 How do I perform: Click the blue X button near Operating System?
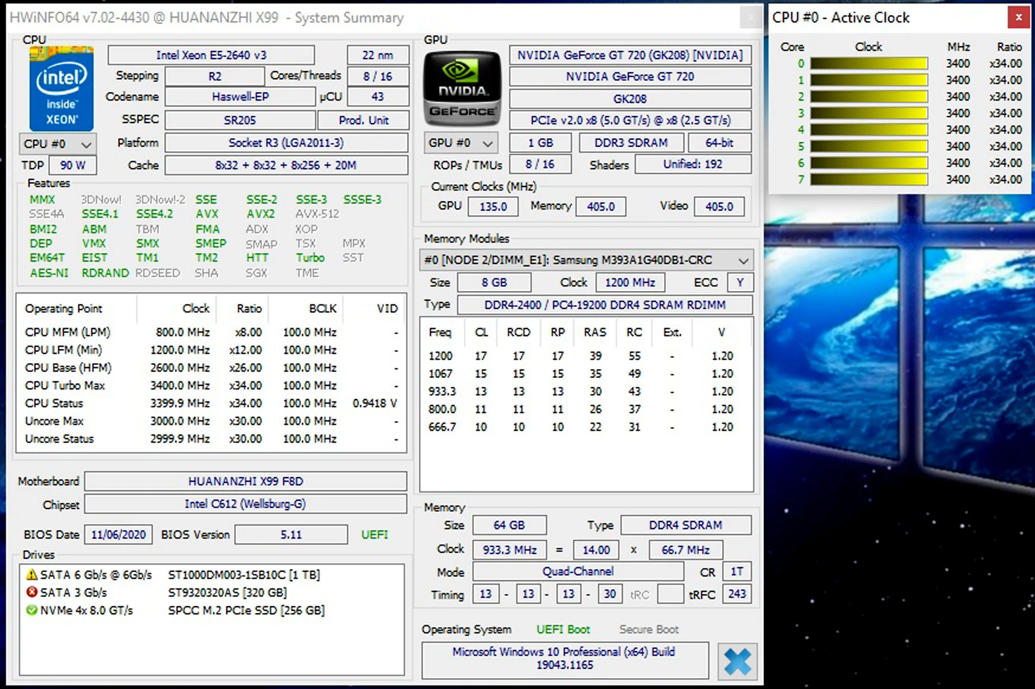coord(737,661)
